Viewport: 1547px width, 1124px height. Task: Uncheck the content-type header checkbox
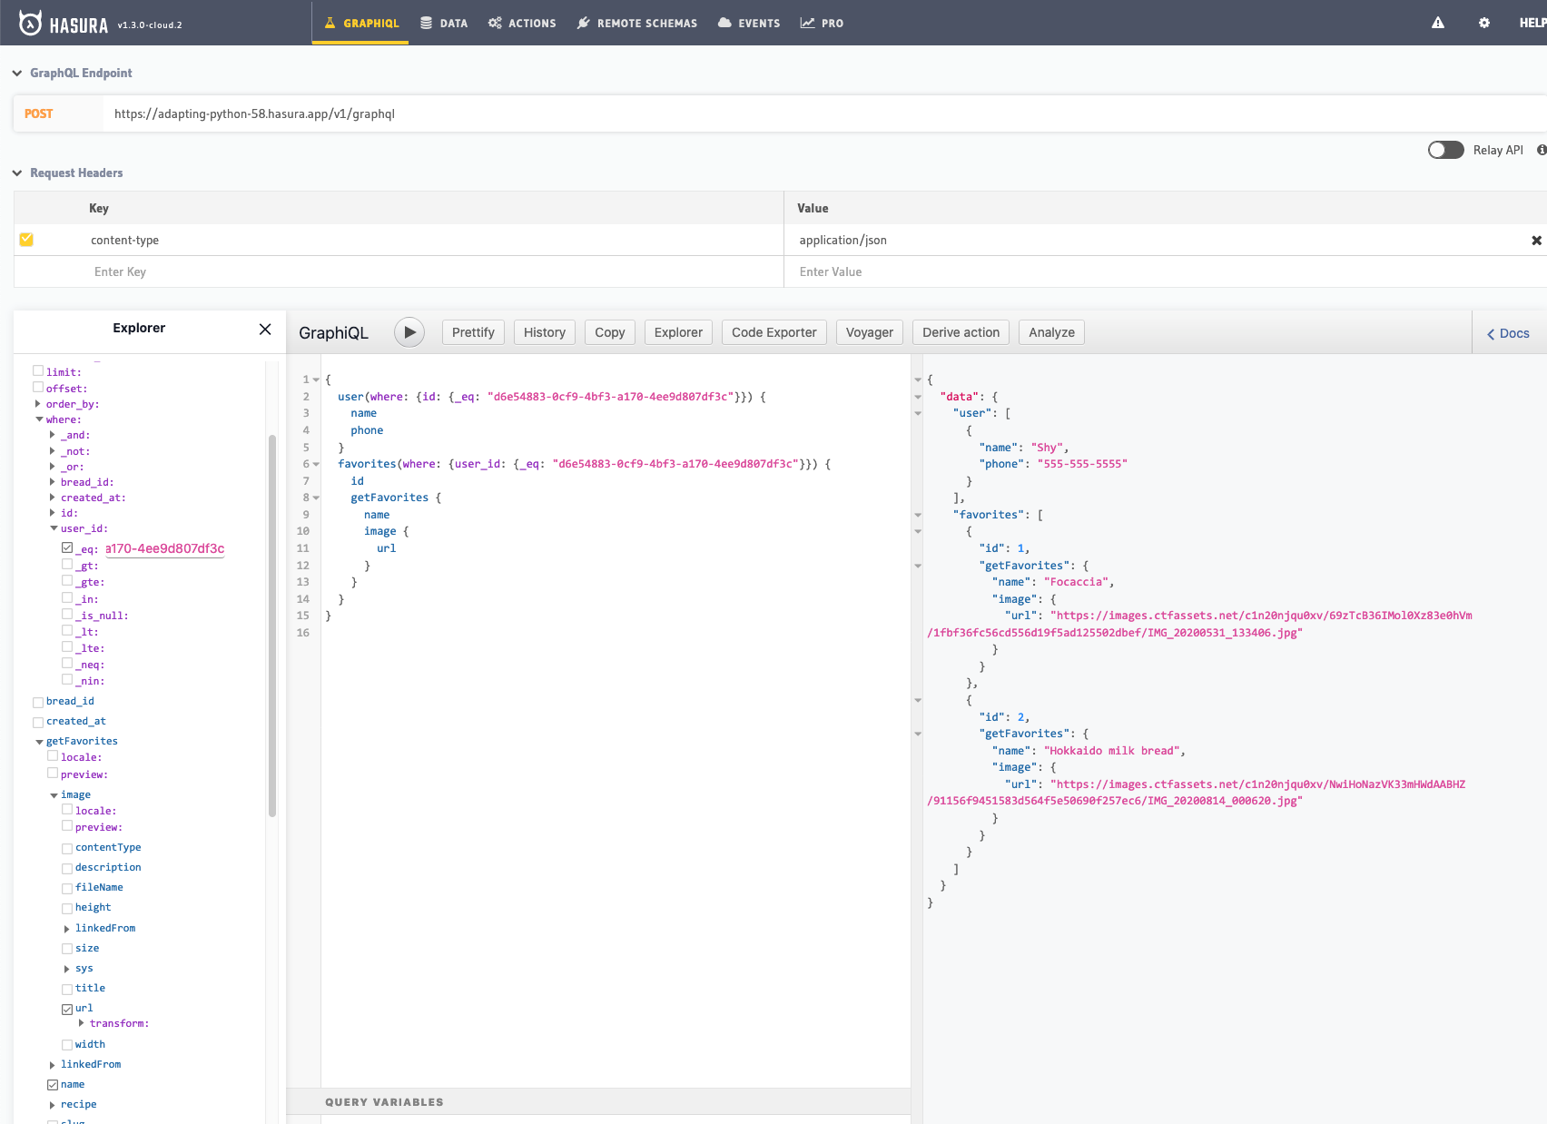[x=26, y=240]
